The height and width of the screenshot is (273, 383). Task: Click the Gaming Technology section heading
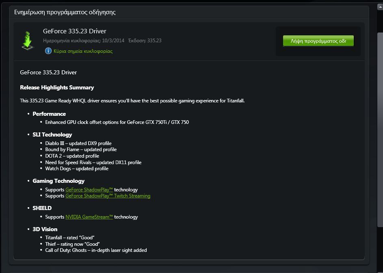point(58,181)
